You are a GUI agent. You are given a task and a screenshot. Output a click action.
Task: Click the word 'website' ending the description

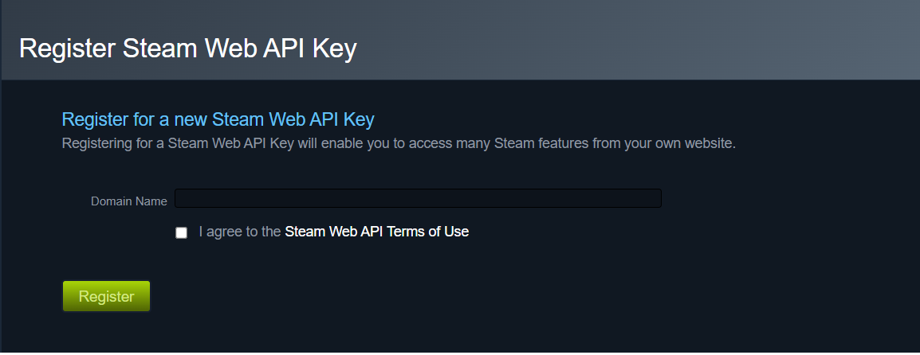click(706, 144)
